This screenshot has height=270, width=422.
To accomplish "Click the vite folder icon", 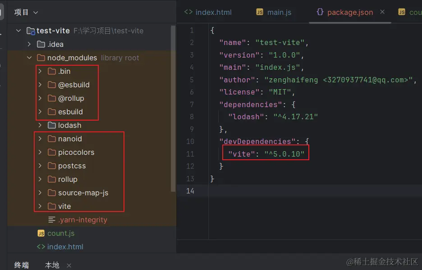I will (x=52, y=206).
